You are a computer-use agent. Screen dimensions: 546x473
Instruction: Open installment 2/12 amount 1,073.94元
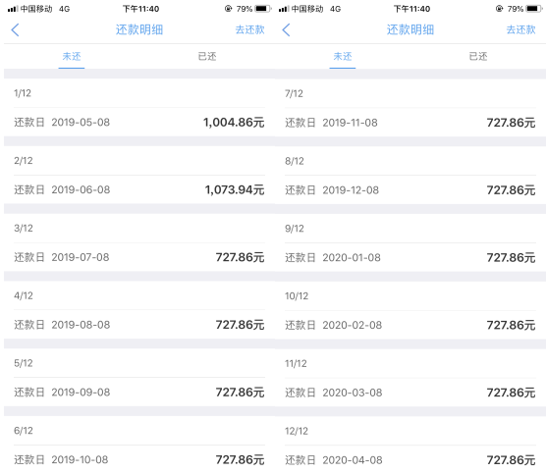point(139,175)
